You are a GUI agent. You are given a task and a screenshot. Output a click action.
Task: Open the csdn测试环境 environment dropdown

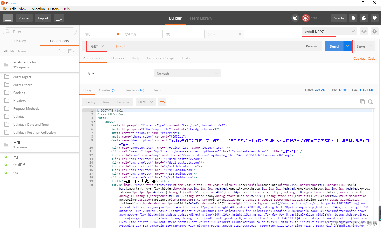click(x=330, y=32)
